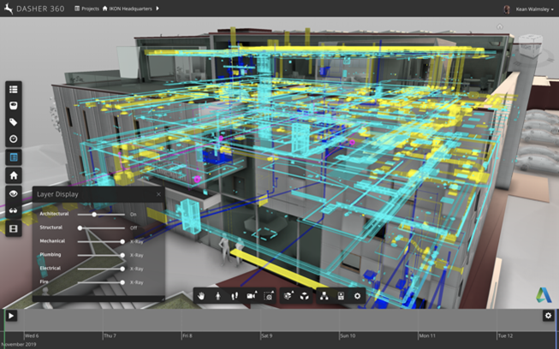Toggle the glasses view mode icon
This screenshot has width=559, height=349.
(x=14, y=211)
